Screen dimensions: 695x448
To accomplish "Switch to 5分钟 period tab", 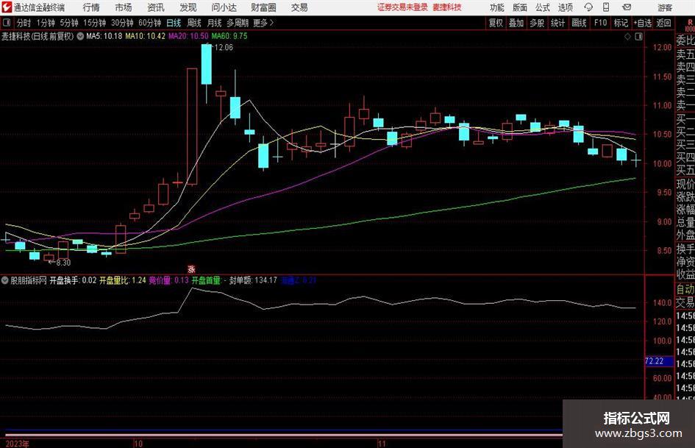I will [69, 23].
